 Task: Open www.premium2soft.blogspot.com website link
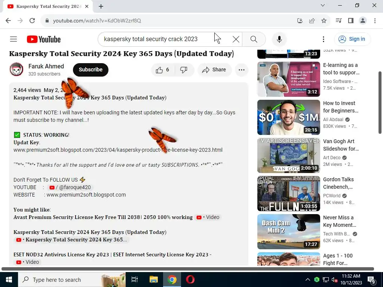[x=86, y=195]
